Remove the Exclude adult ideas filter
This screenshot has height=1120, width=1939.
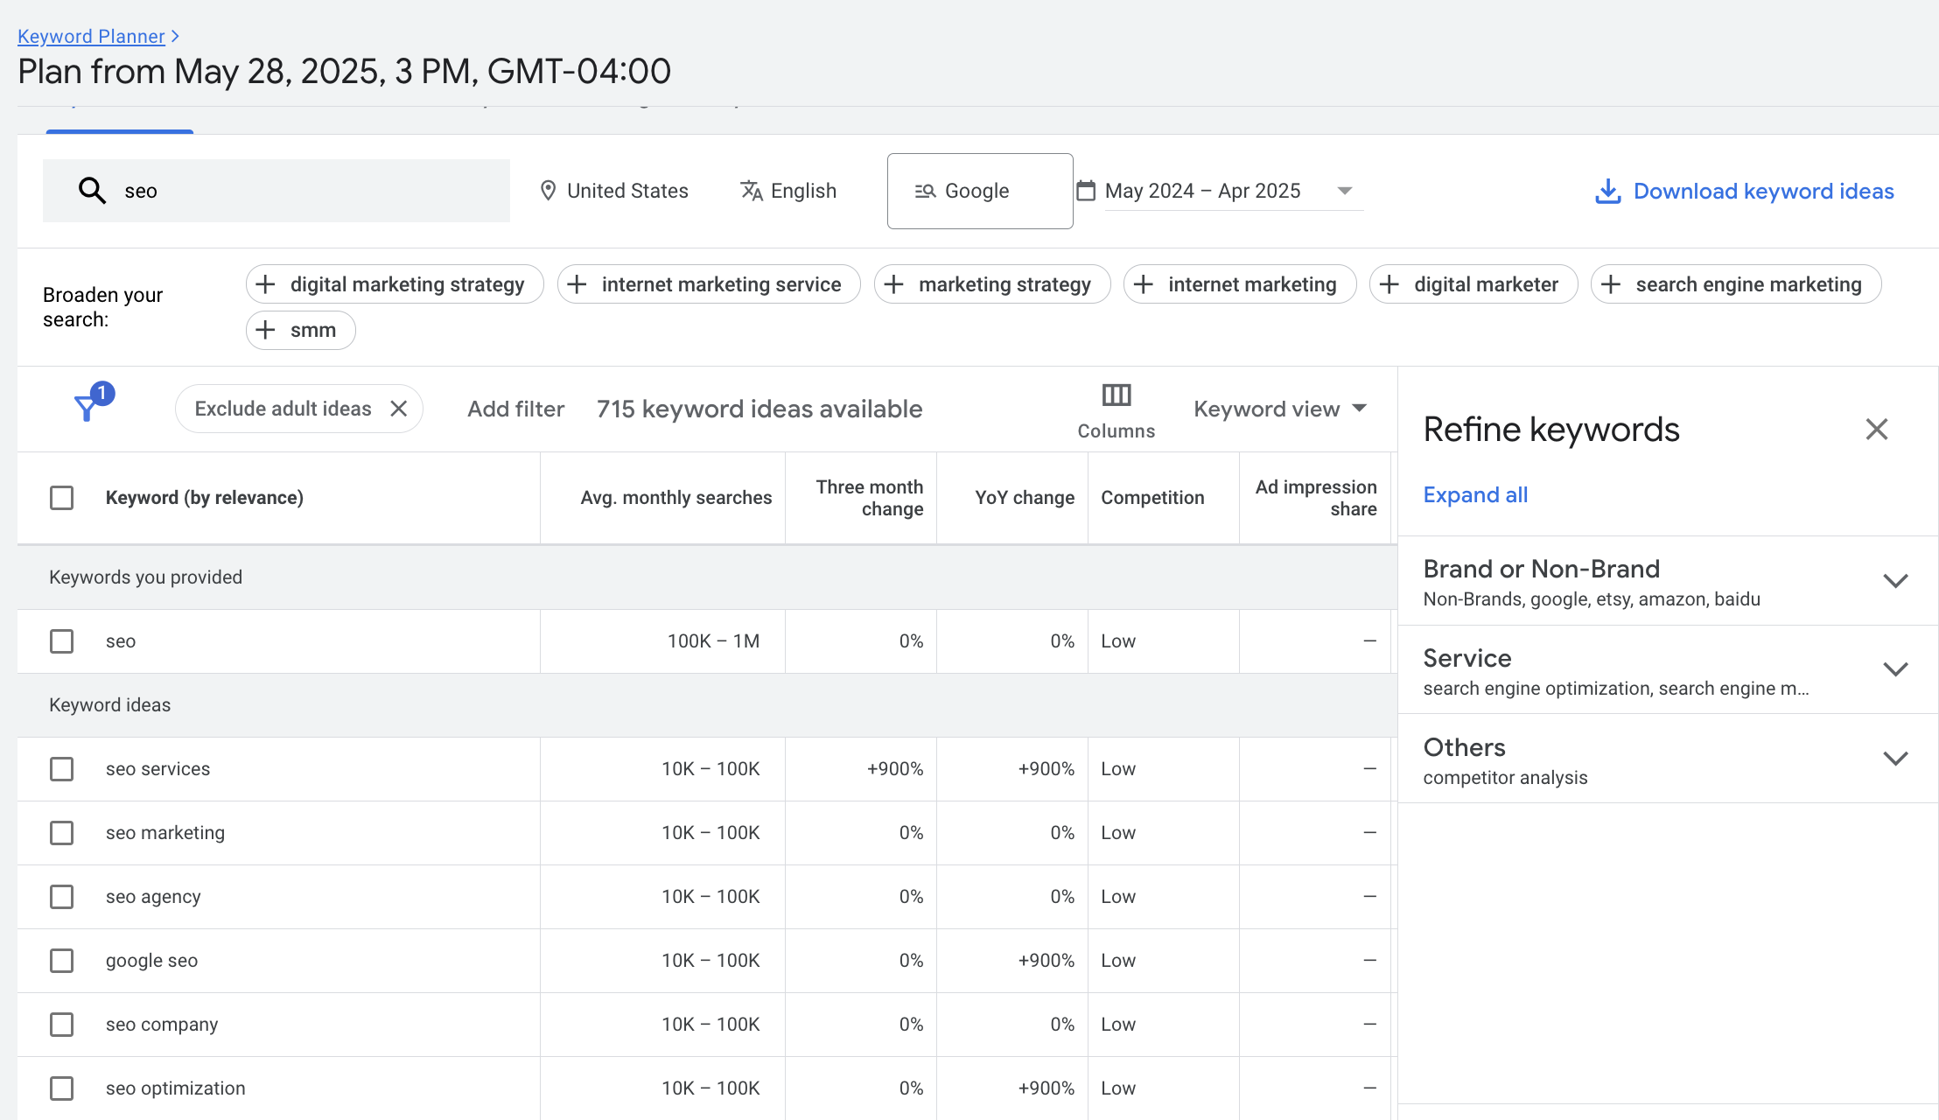[x=399, y=409]
